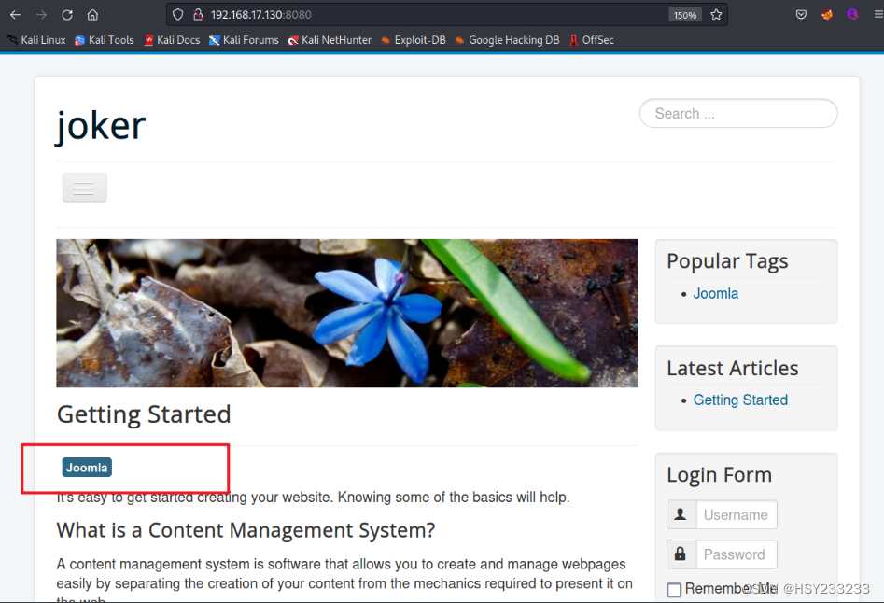Viewport: 884px width, 603px height.
Task: Click the Username input field
Action: (737, 514)
